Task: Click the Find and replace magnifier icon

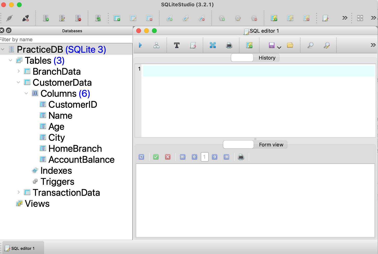Action: point(327,45)
